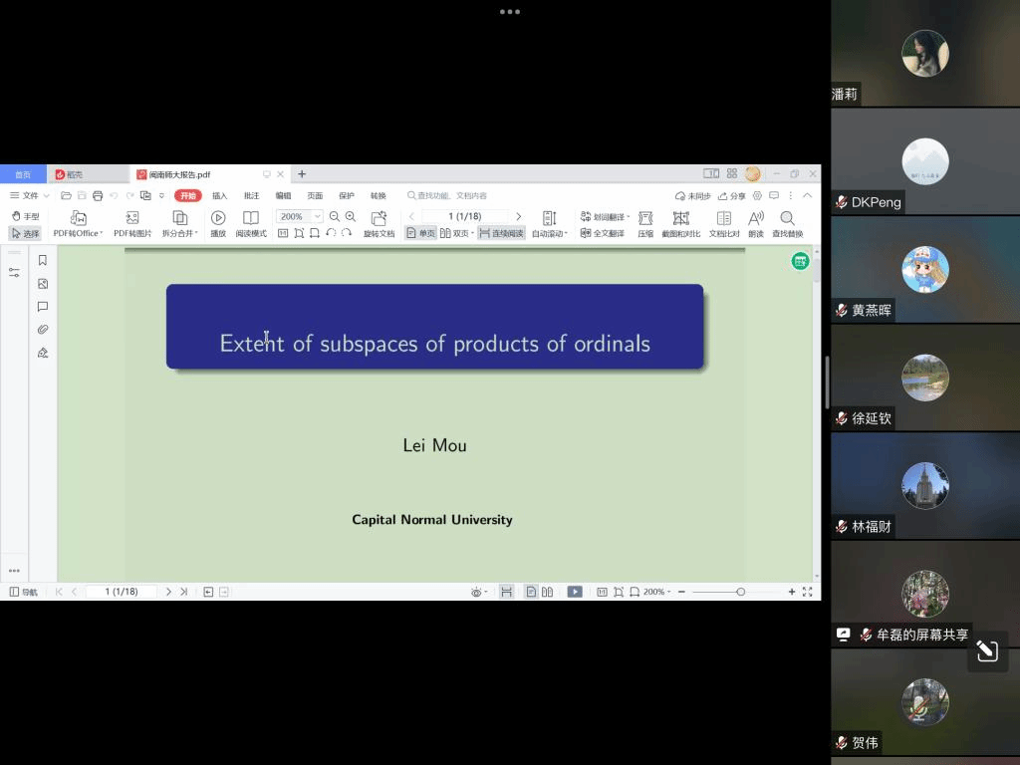Click the zoom slider in status bar
This screenshot has height=765, width=1020.
pos(740,592)
